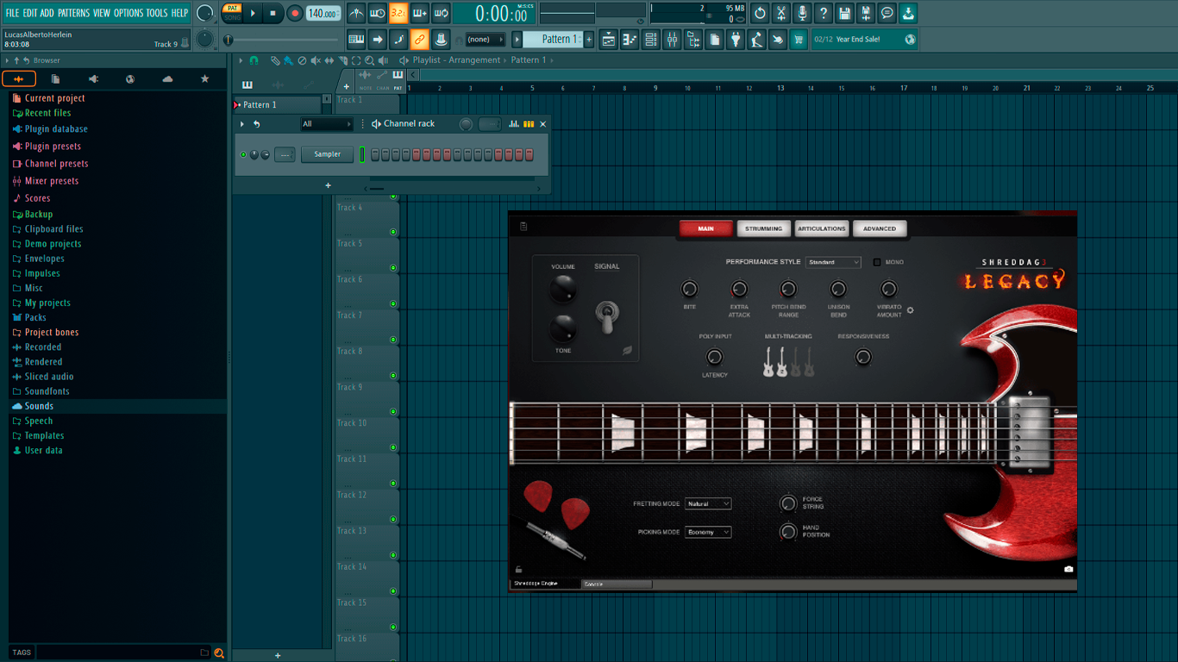Toggle the playlist magnet snap icon

click(254, 60)
